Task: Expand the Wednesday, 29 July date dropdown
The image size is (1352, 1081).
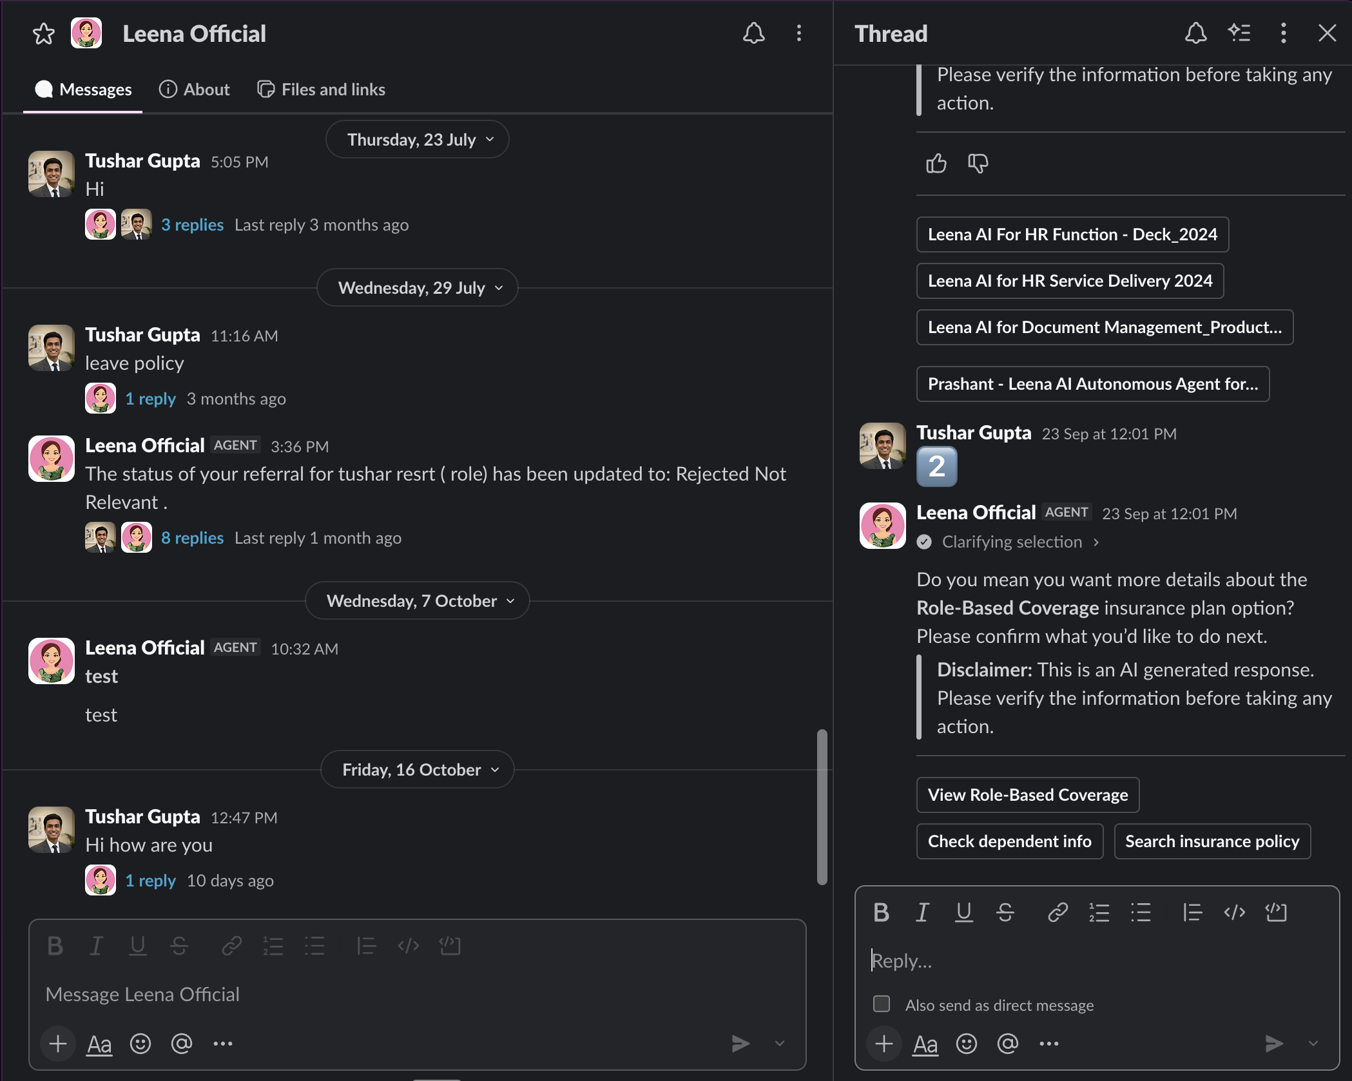Action: pos(418,287)
